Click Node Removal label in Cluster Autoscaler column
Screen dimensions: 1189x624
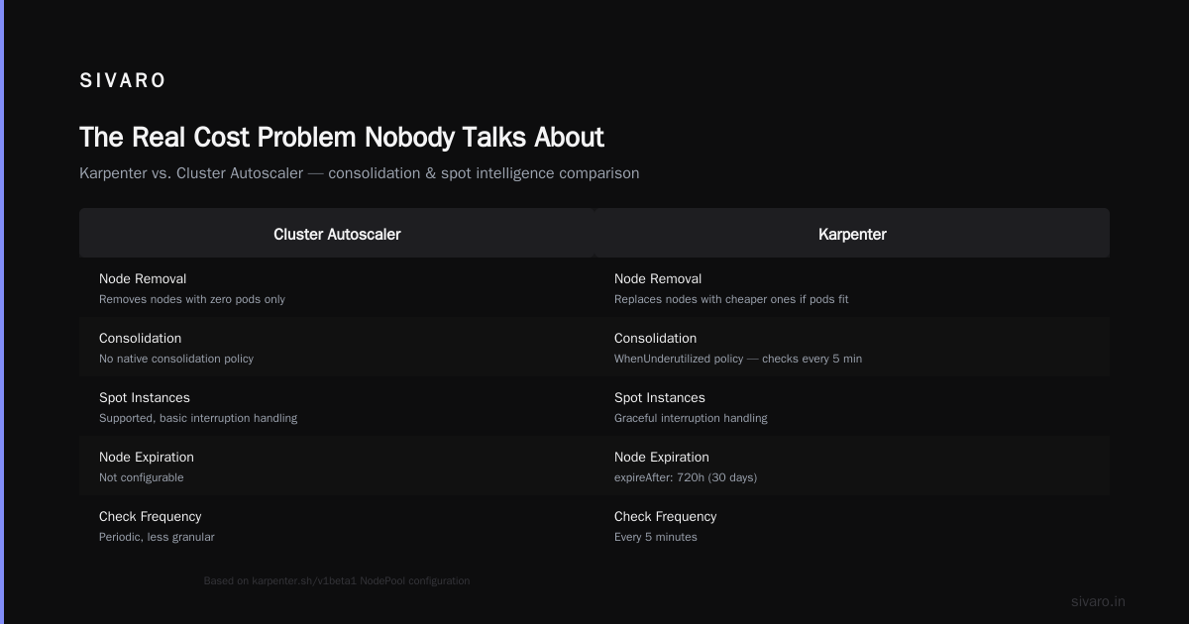pyautogui.click(x=143, y=279)
